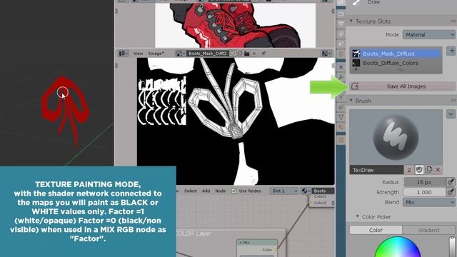Image resolution: width=457 pixels, height=257 pixels.
Task: Click the Mix node Color output socket
Action: tap(277, 250)
